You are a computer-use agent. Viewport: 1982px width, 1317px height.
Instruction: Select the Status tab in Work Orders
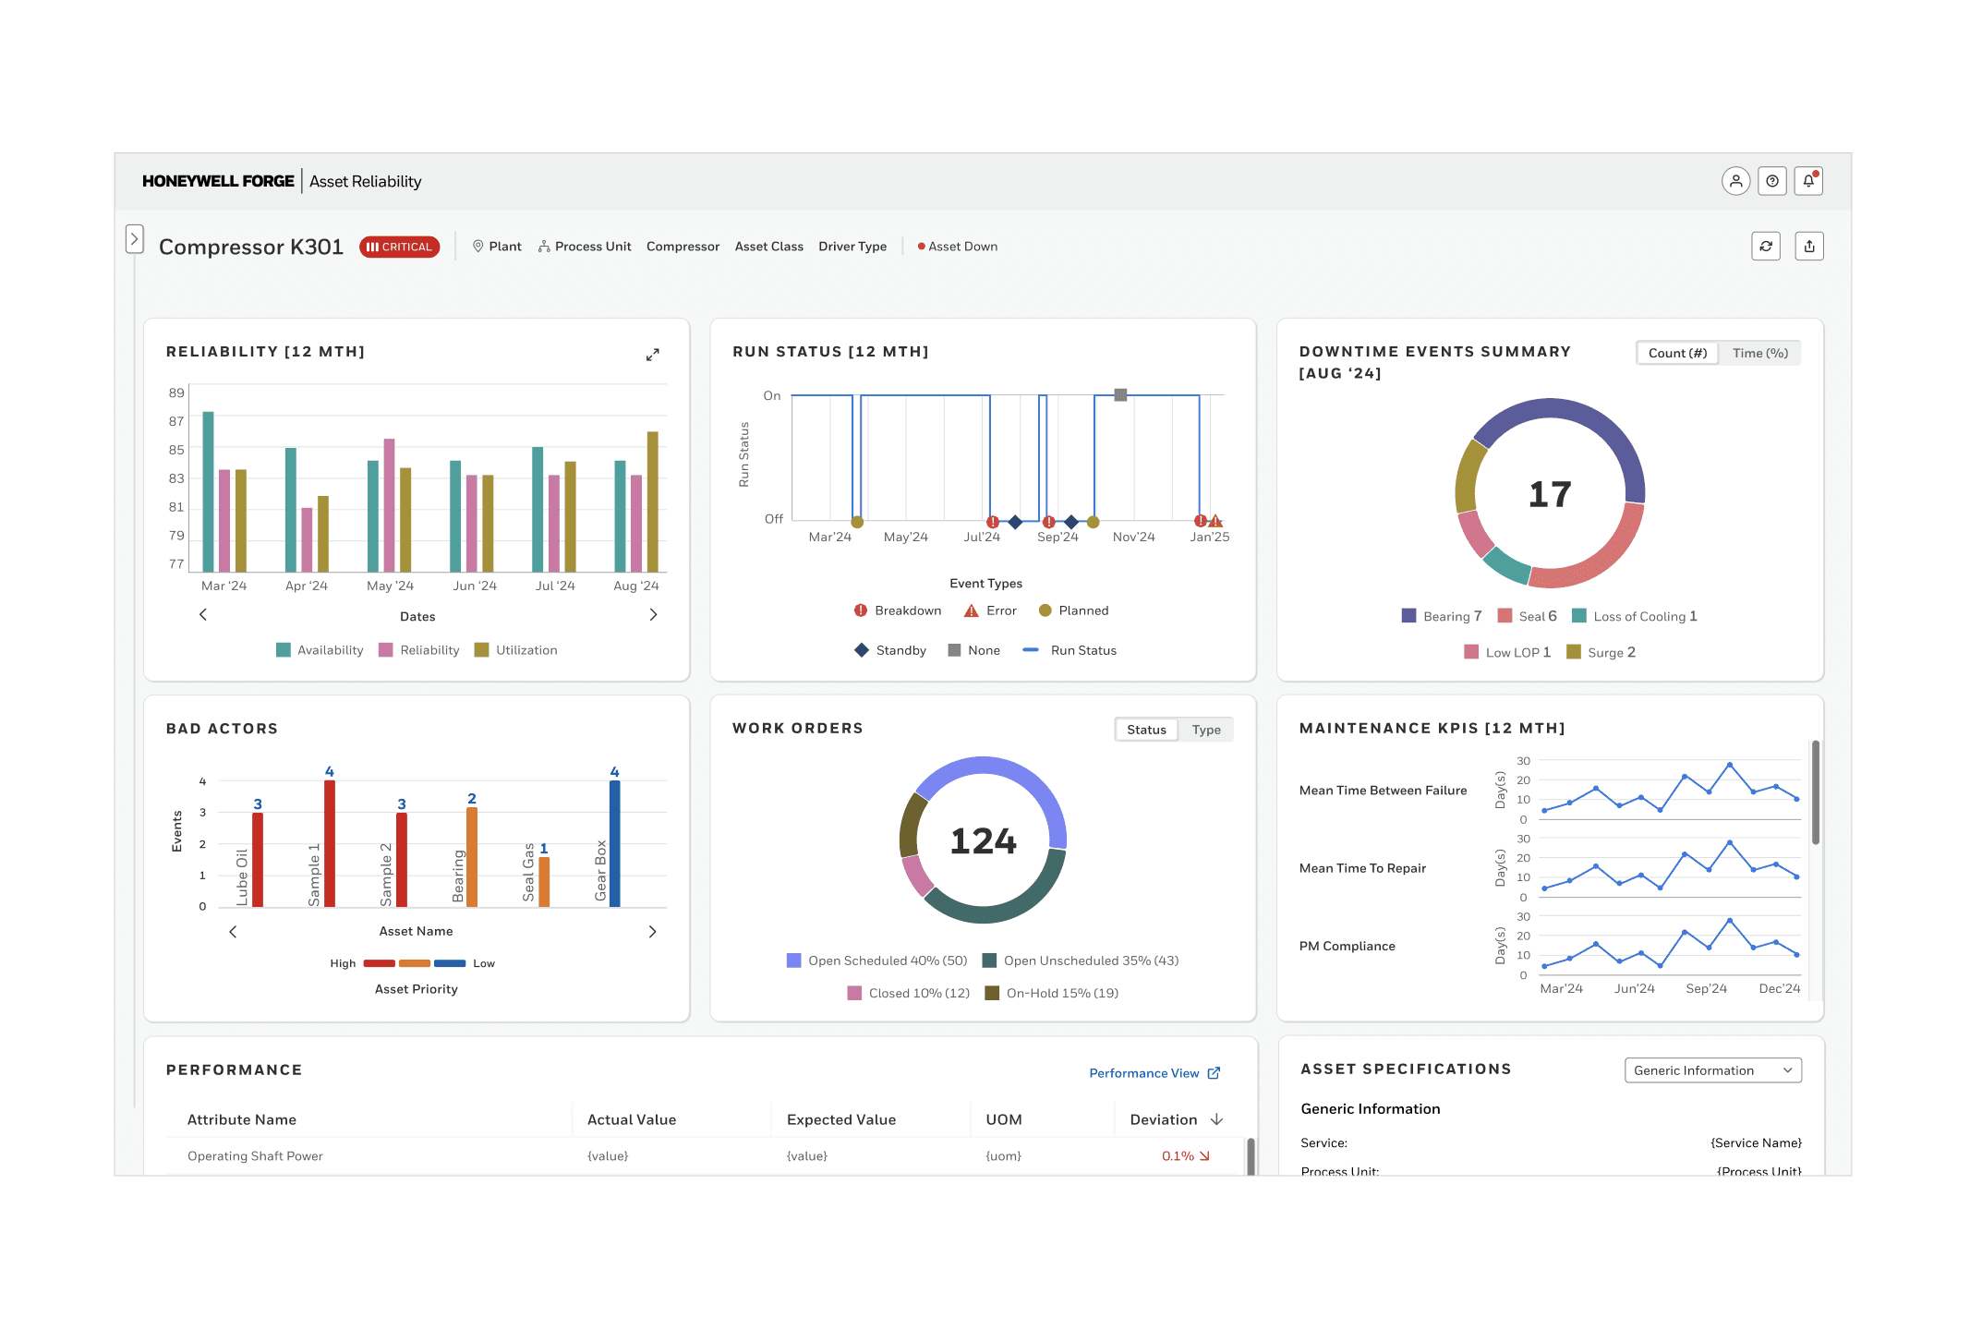point(1146,730)
